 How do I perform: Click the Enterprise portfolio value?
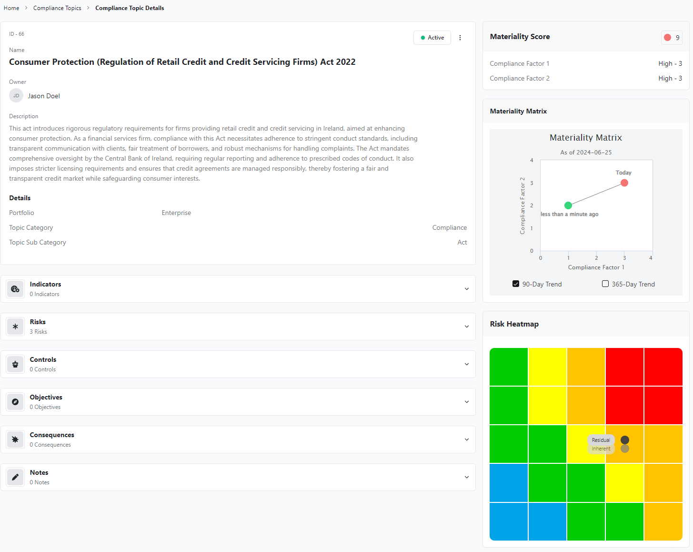pos(176,213)
